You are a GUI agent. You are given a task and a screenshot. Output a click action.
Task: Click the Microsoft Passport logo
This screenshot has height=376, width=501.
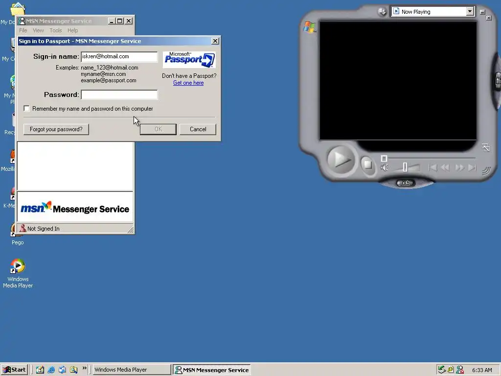[x=189, y=59]
